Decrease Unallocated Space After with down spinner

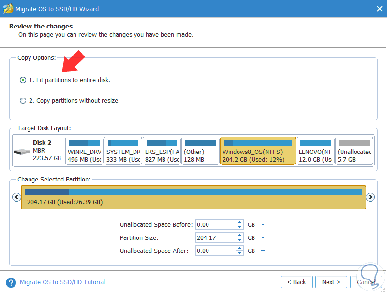tap(239, 253)
